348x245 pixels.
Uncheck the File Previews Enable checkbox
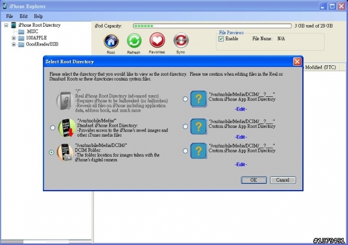pos(221,39)
